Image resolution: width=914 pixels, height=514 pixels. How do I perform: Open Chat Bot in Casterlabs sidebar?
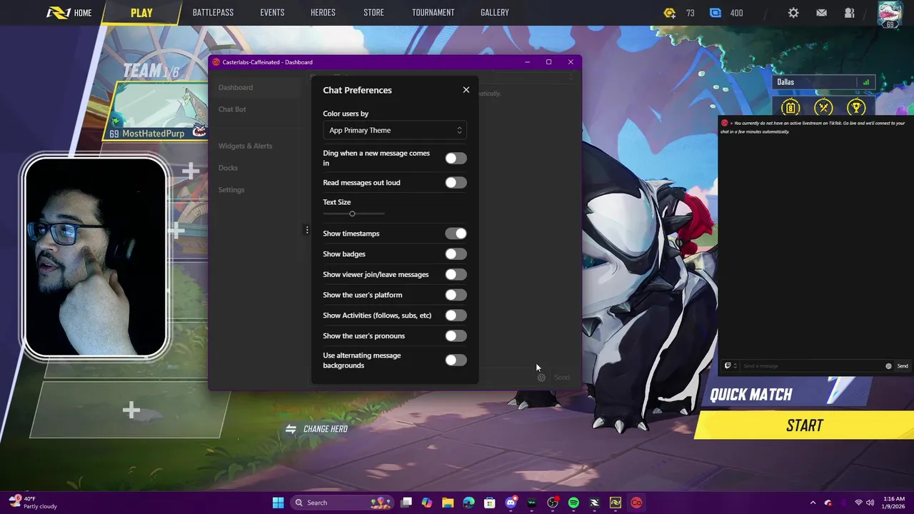[x=232, y=109]
